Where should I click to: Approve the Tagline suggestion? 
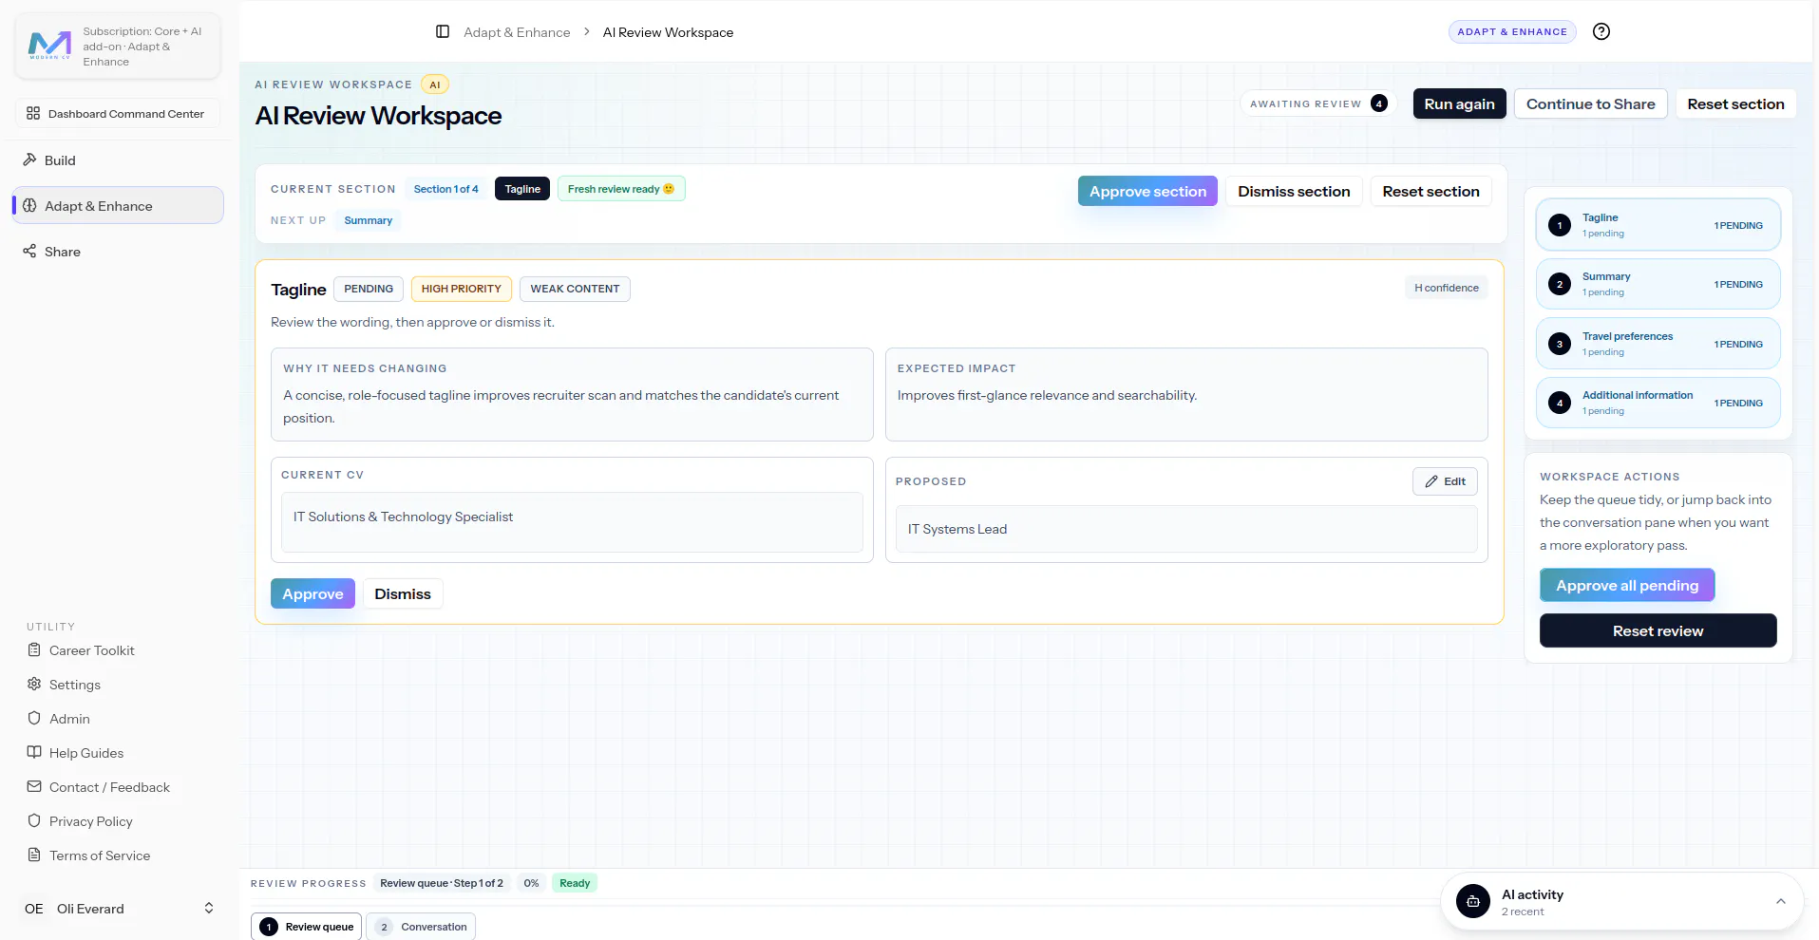tap(313, 593)
